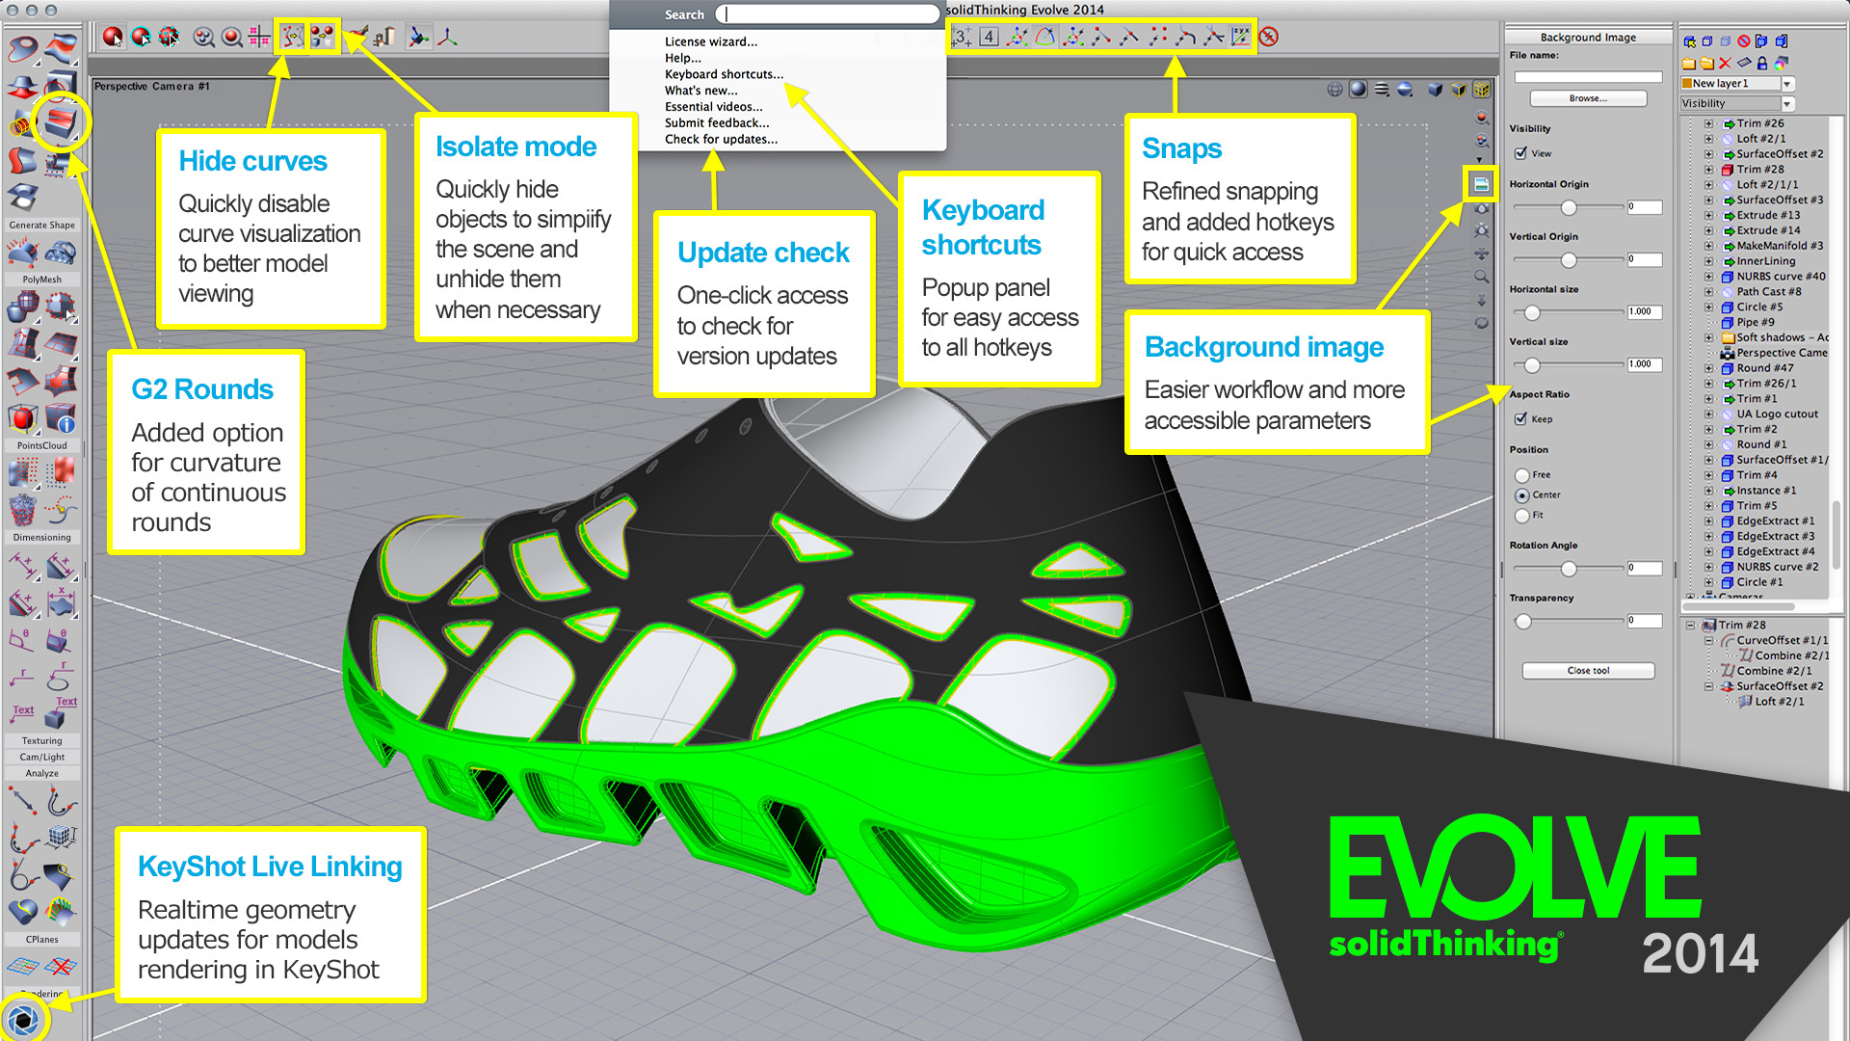Viewport: 1850px width, 1041px height.
Task: Open the KeyShot live linking render icon
Action: click(x=23, y=1019)
